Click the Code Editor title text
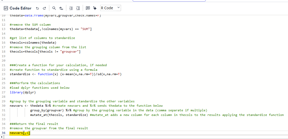Screen dimensions: 288x139 click(x=21, y=8)
